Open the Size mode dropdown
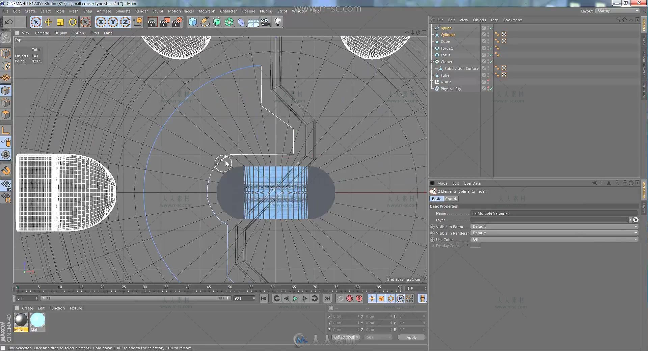Screen dimensions: 648x351 pos(378,337)
